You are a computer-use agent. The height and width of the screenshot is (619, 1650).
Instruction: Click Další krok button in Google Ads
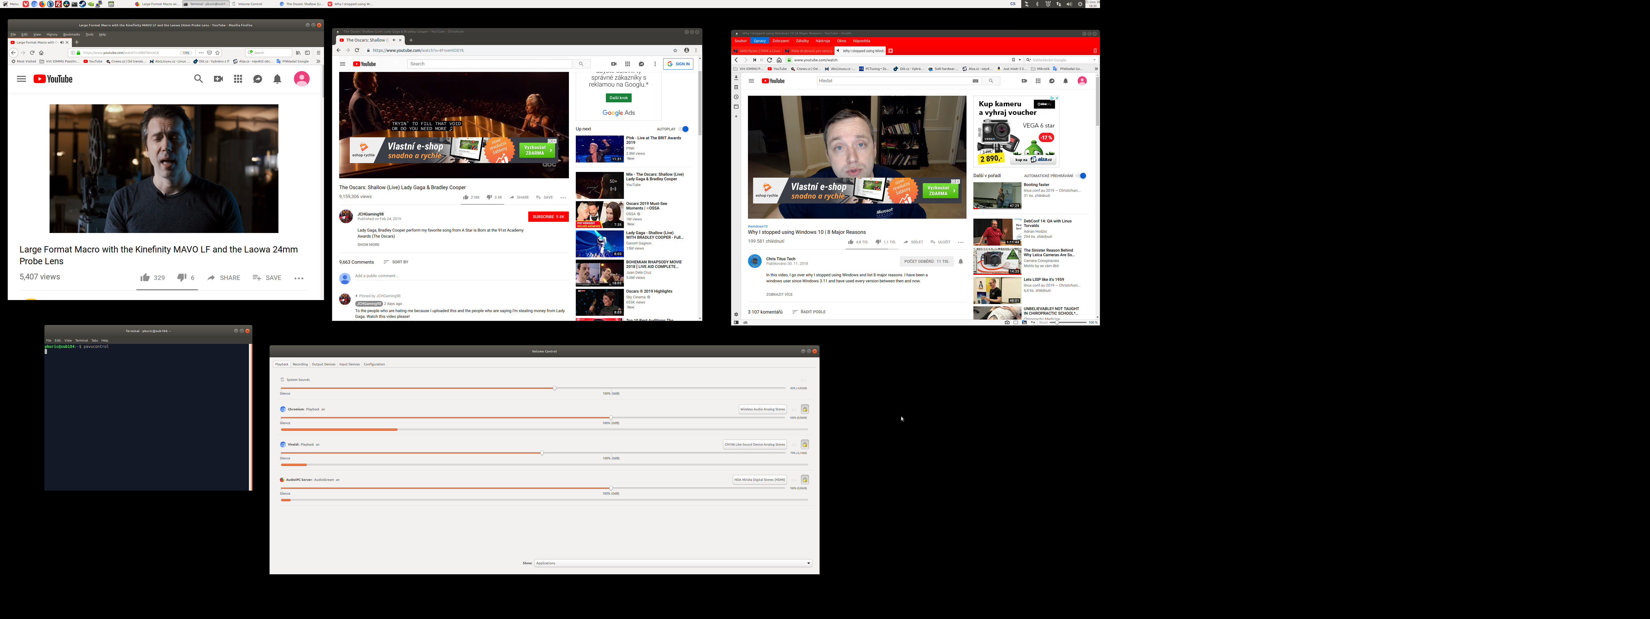pyautogui.click(x=619, y=98)
